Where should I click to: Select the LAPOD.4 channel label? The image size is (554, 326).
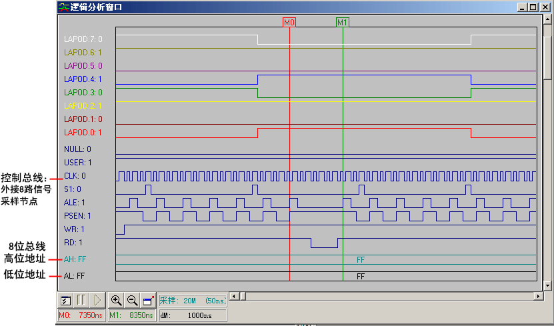click(x=83, y=79)
